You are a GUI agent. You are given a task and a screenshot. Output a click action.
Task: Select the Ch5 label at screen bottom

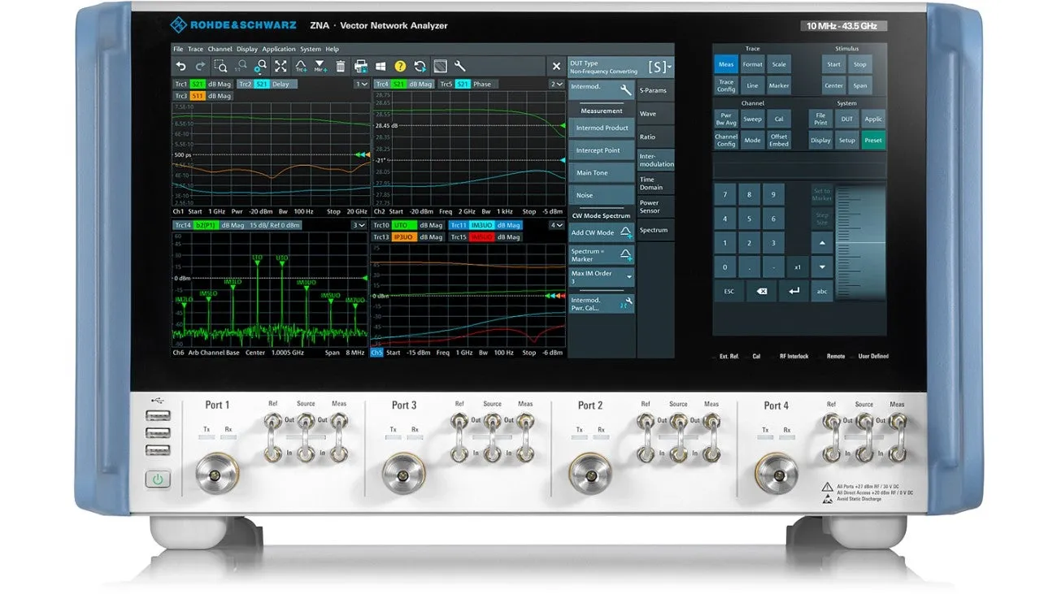[x=376, y=352]
